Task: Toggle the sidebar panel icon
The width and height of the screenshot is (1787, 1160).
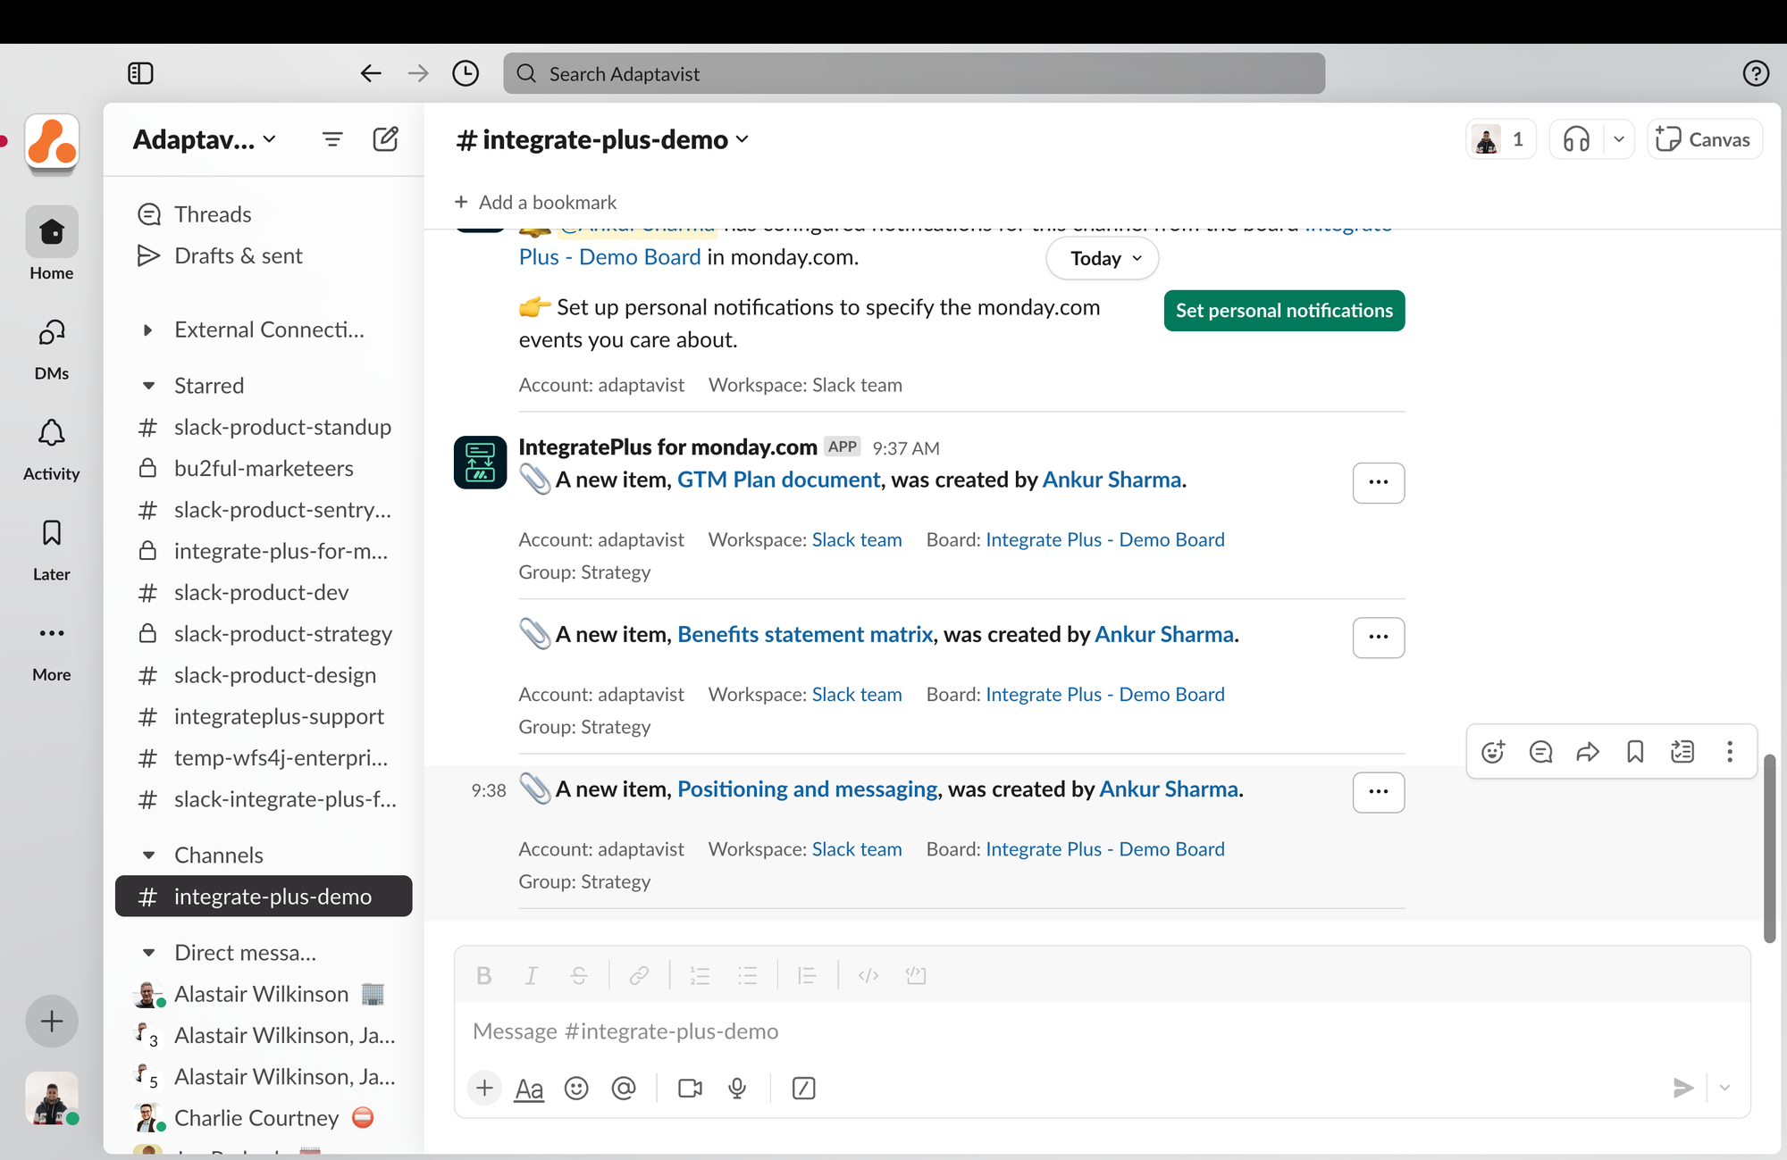Action: pos(140,73)
